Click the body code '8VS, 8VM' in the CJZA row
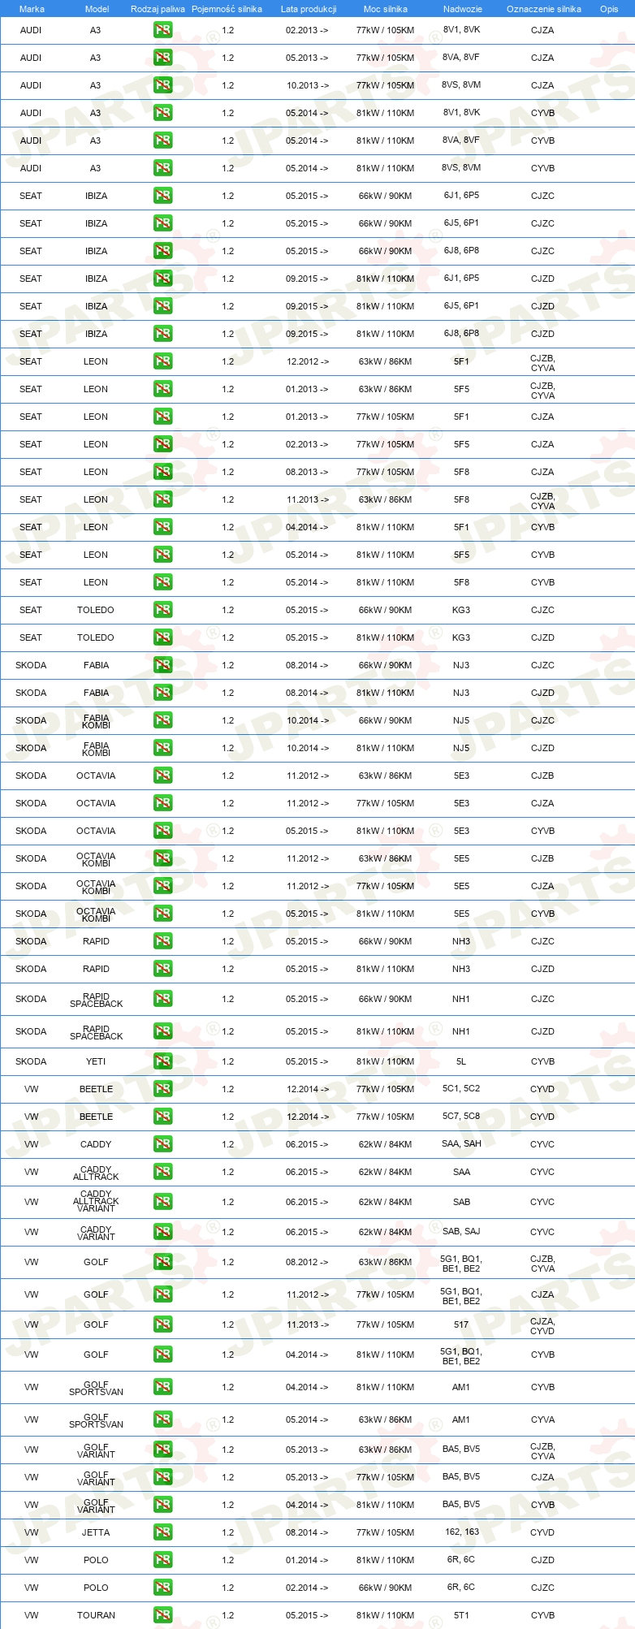 point(461,85)
